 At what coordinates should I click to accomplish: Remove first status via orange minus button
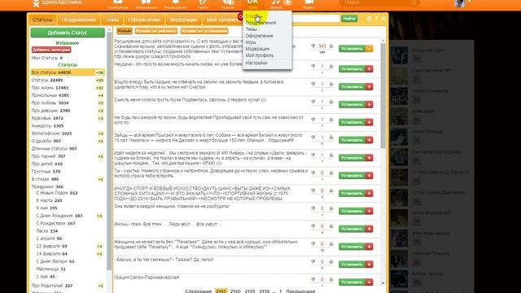pyautogui.click(x=369, y=49)
